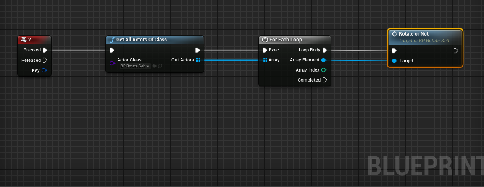Open the BP Rotate Self class dropdown
This screenshot has height=187, width=484.
click(x=135, y=66)
